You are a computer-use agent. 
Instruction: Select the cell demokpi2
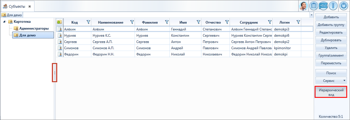point(287,42)
